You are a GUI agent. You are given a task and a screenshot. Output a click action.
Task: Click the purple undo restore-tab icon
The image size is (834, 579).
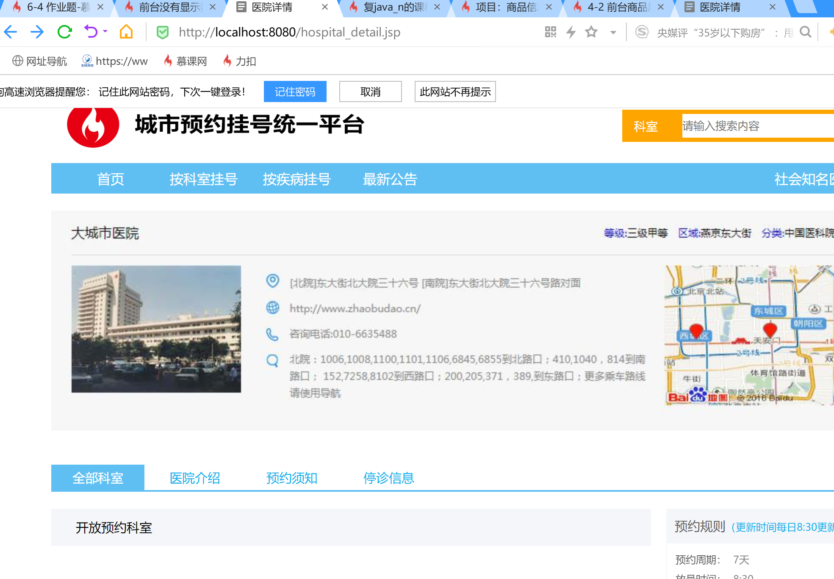(91, 32)
